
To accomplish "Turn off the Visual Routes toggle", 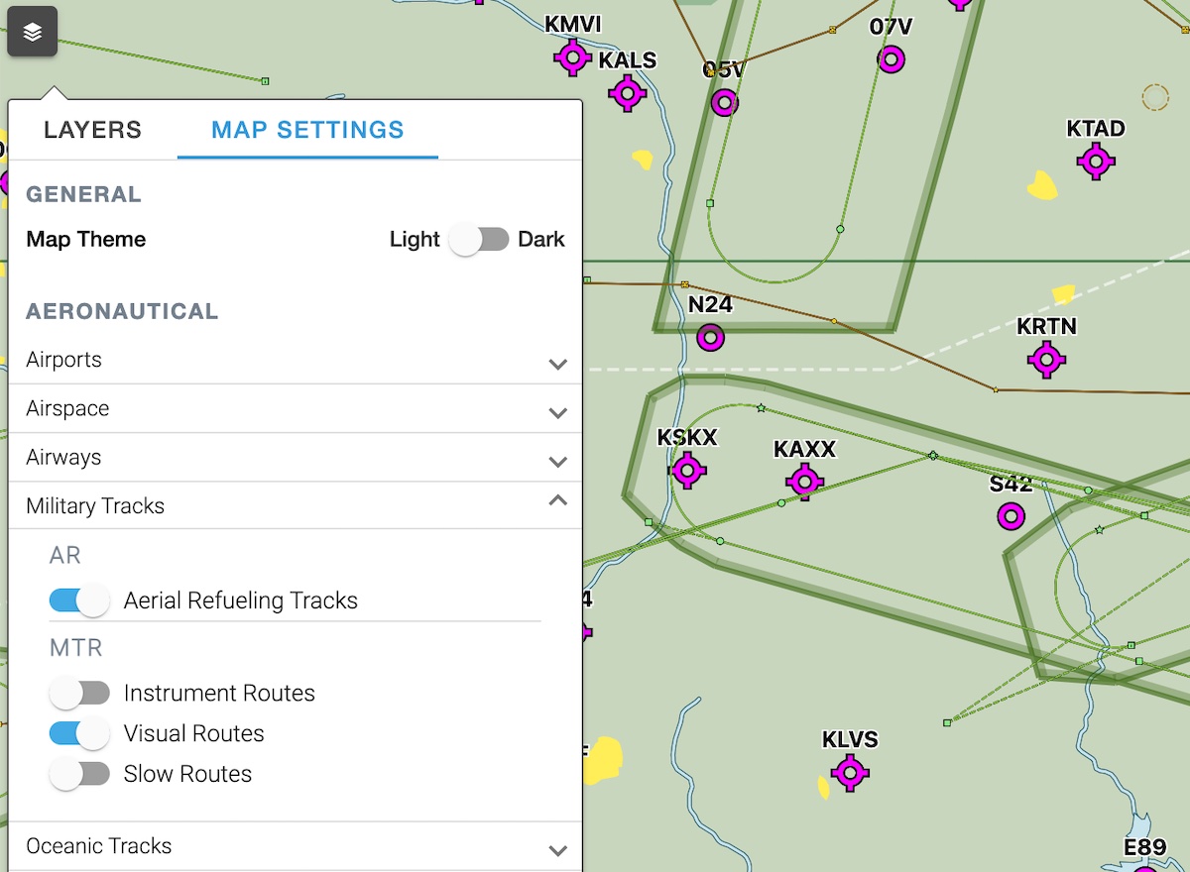I will [x=79, y=734].
